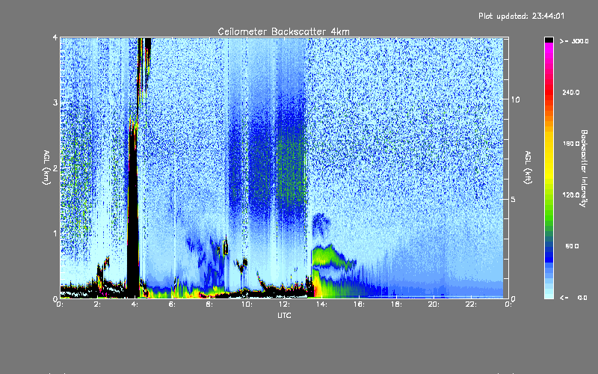The width and height of the screenshot is (598, 374).
Task: Select the "20:" UTC time tick
Action: (x=434, y=304)
